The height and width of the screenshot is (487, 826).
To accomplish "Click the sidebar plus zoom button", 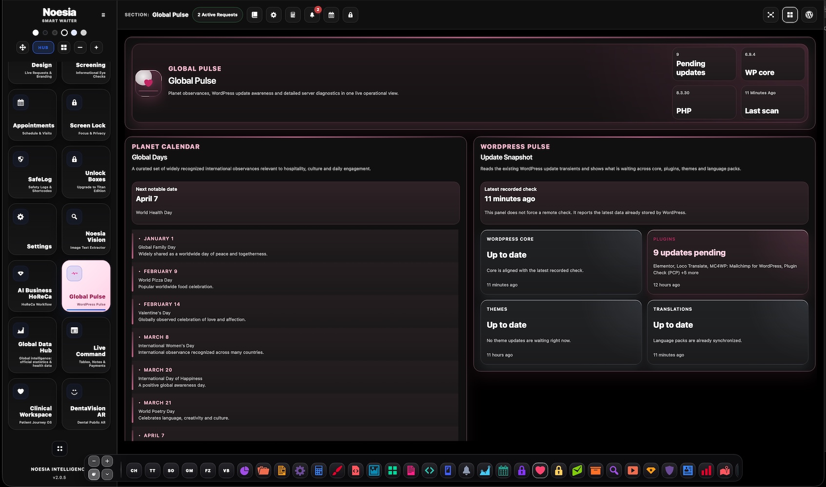I will coord(97,47).
